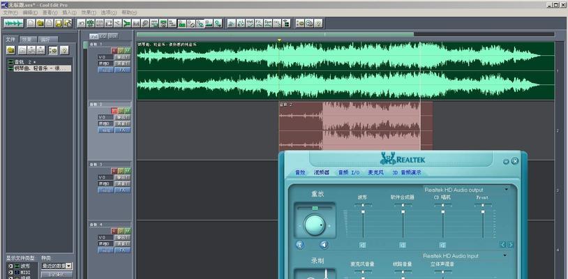Switch to the Realtek 音频 I/O tab
The width and height of the screenshot is (568, 279).
click(x=349, y=172)
